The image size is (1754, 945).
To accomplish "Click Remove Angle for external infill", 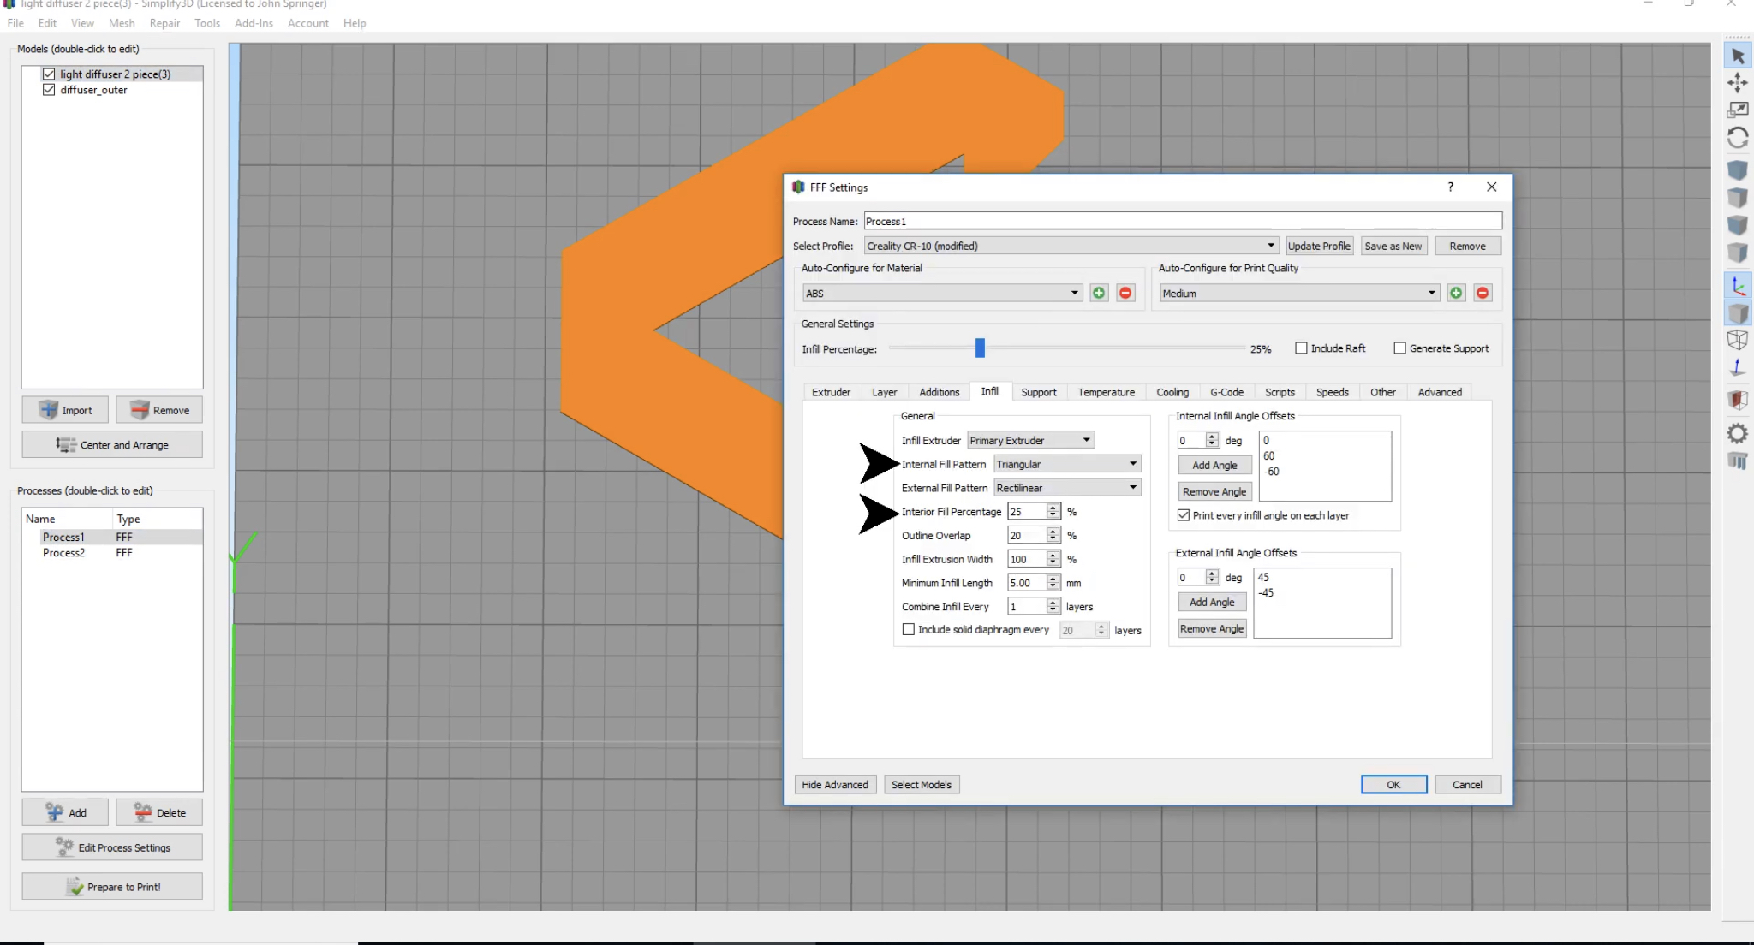I will [1212, 628].
